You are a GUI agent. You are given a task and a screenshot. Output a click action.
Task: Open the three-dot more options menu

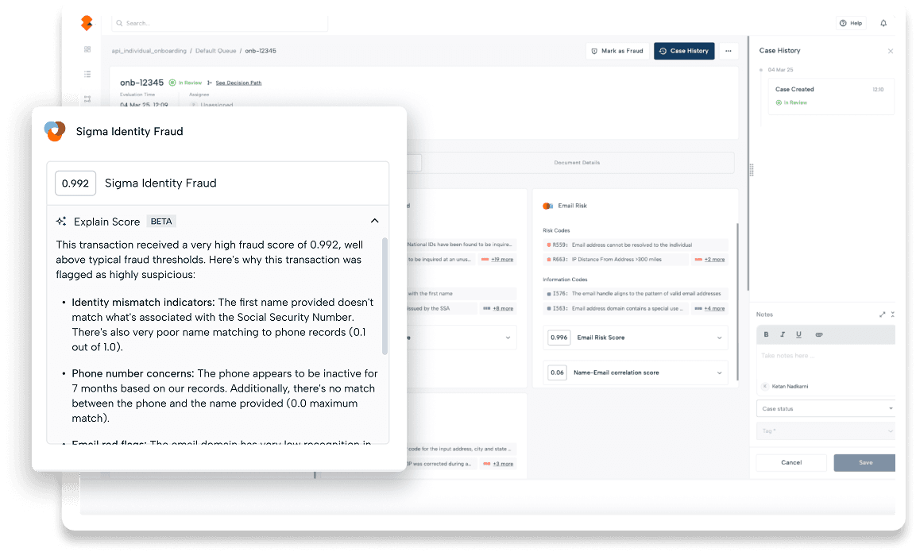pyautogui.click(x=728, y=51)
